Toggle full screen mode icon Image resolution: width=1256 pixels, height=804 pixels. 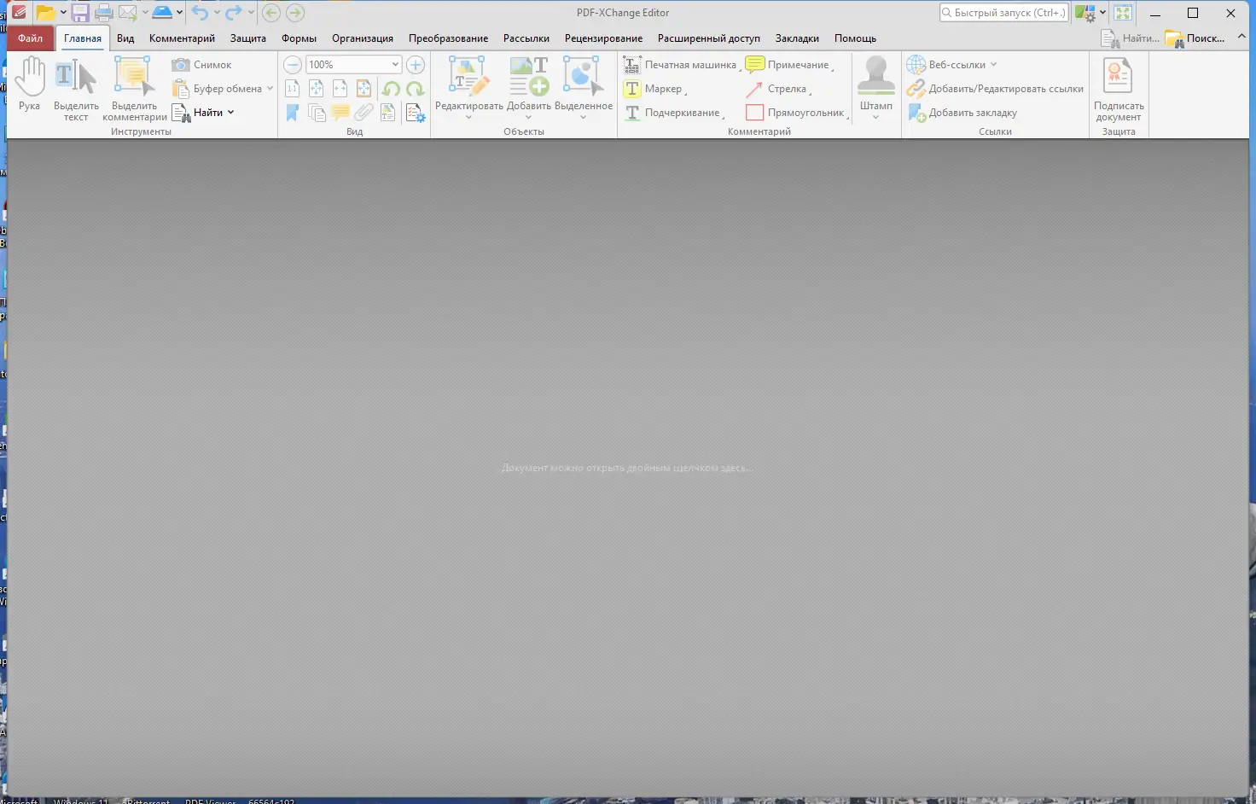(x=1123, y=13)
